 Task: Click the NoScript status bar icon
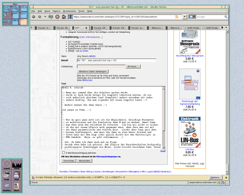pyautogui.click(x=223, y=182)
